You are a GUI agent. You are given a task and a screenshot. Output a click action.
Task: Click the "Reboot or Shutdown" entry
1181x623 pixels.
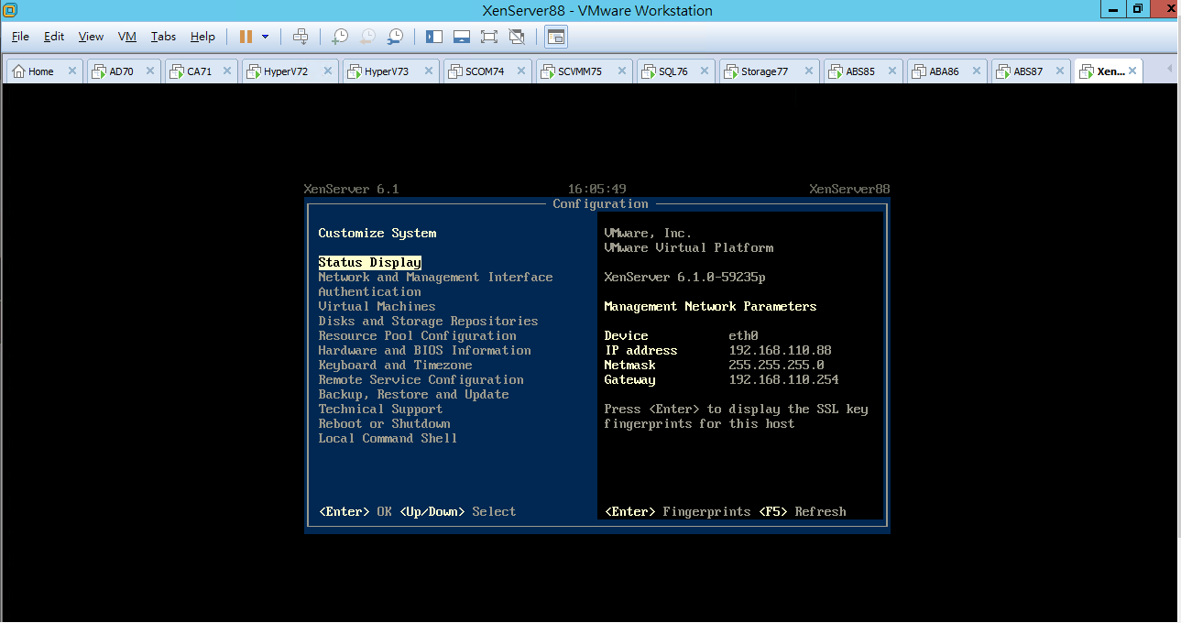(x=385, y=424)
